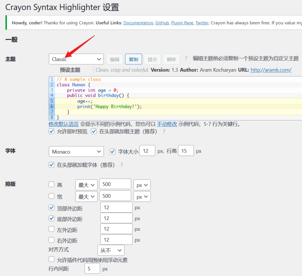302x276 pixels.
Task: Open the 最大 dropdown in 高 row
Action: click(86, 185)
